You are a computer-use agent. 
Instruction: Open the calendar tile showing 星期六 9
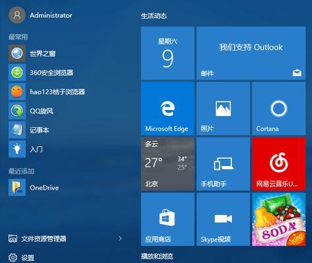(168, 53)
